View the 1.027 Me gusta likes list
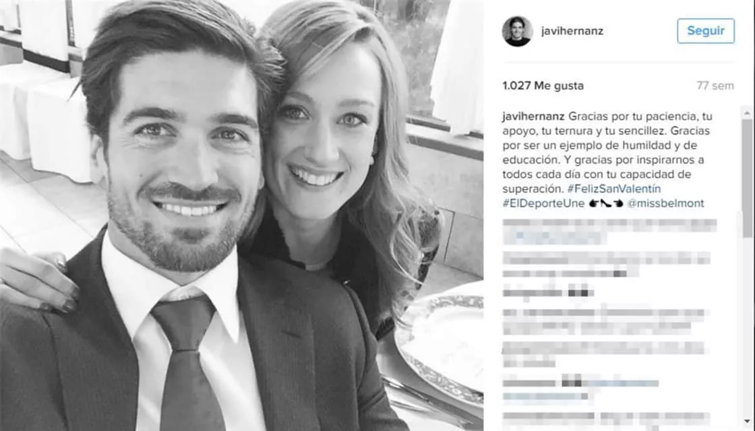755x431 pixels. coord(543,86)
